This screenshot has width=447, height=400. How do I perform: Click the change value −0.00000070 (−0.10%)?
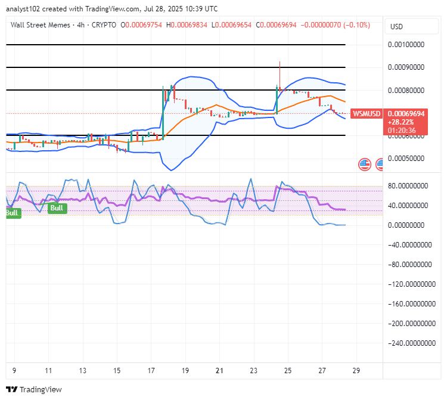[x=336, y=25]
